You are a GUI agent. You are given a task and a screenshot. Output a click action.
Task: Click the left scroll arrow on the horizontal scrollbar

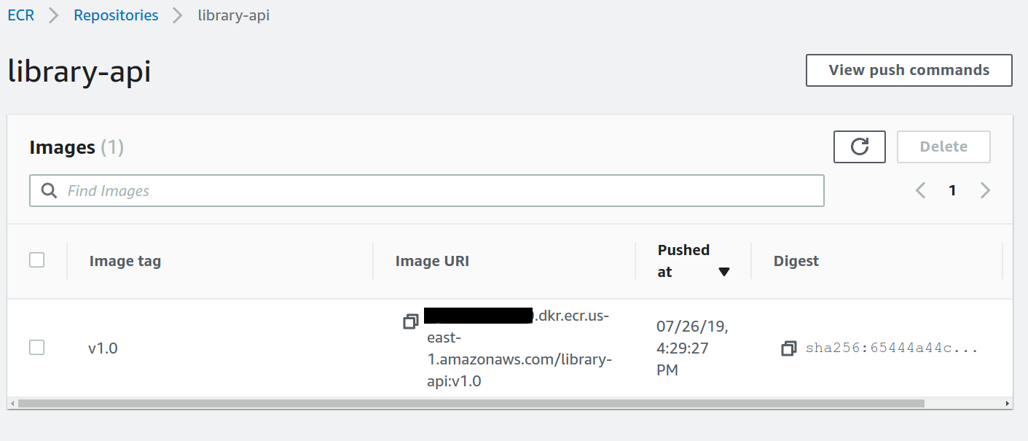(x=11, y=403)
